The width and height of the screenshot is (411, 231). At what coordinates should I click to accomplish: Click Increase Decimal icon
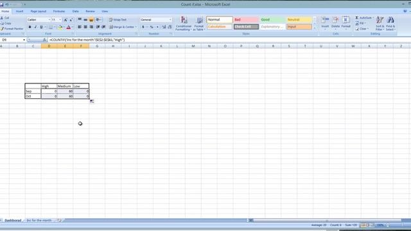[164, 27]
